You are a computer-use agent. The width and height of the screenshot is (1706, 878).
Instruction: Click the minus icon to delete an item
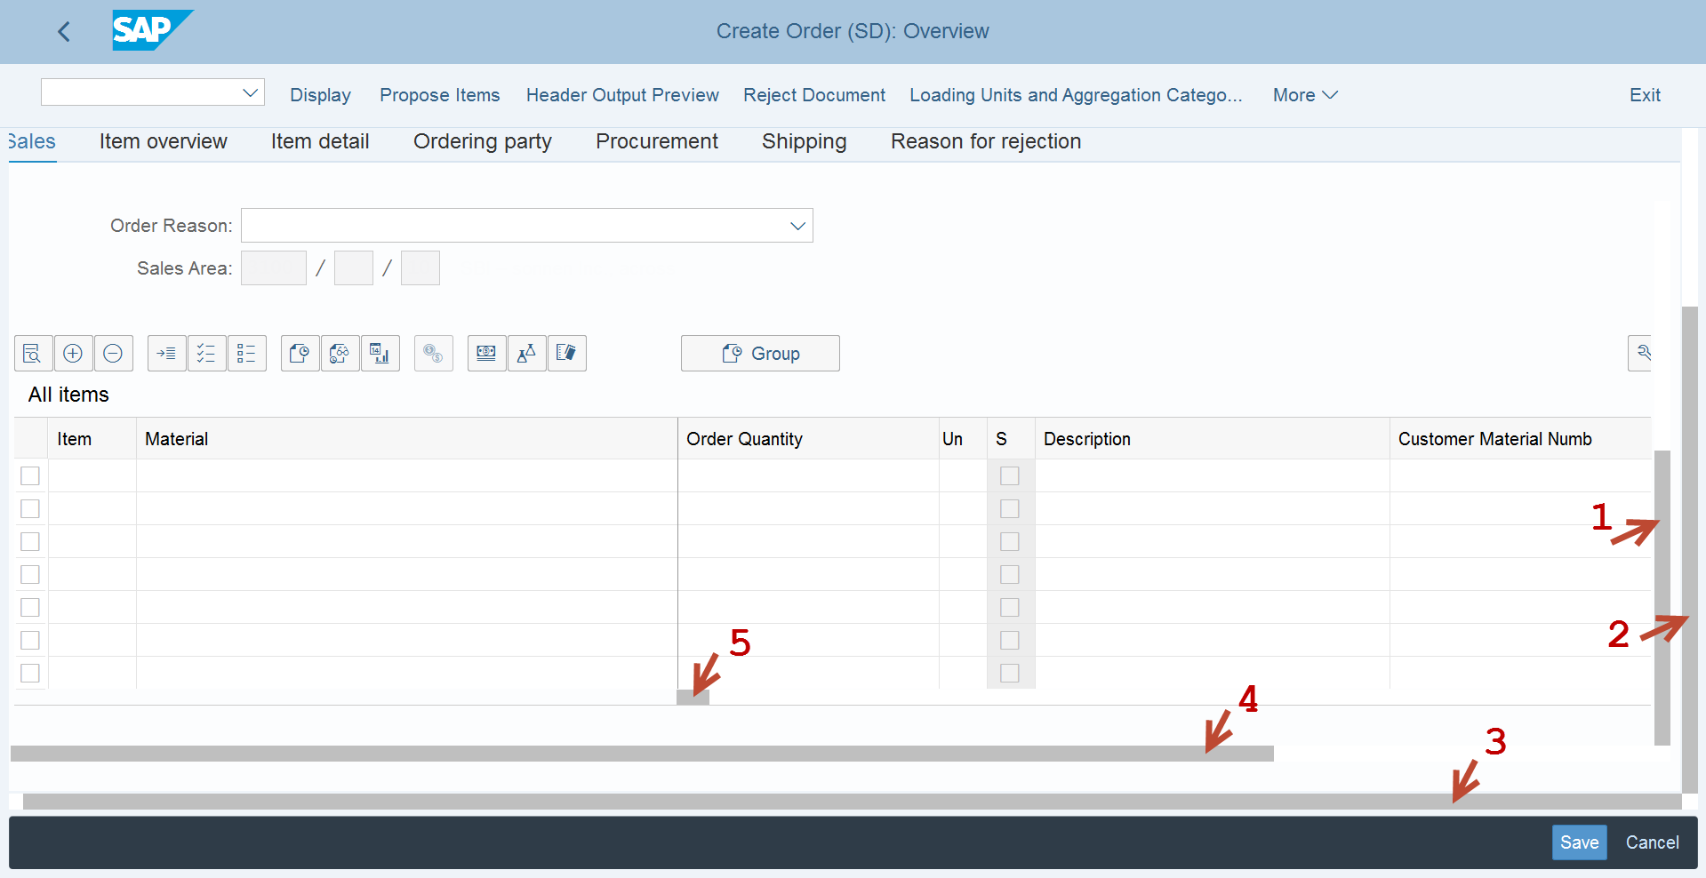tap(113, 354)
